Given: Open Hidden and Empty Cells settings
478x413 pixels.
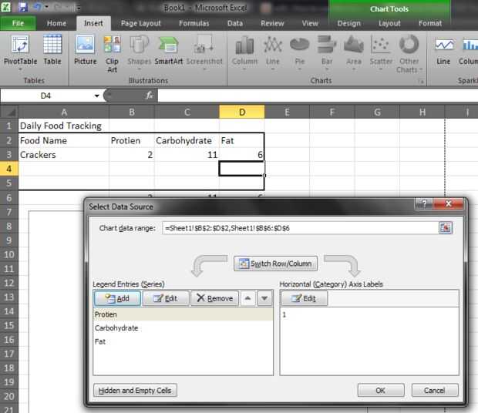Looking at the screenshot, I should (x=135, y=390).
